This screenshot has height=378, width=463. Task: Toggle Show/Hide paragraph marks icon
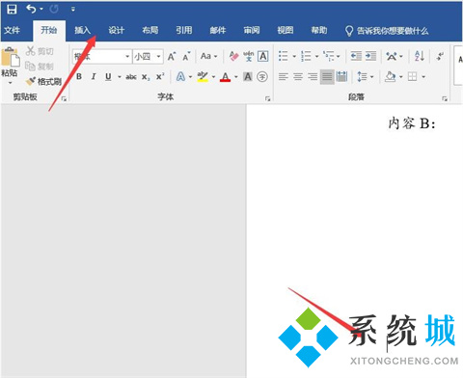[440, 56]
